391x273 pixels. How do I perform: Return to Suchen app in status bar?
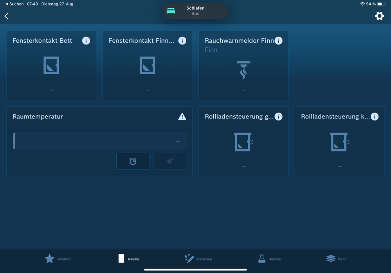click(14, 4)
